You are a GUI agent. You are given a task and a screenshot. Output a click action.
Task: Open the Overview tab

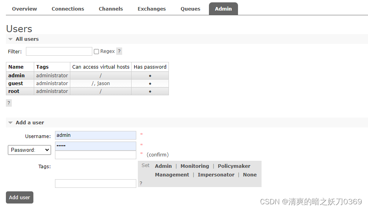24,9
